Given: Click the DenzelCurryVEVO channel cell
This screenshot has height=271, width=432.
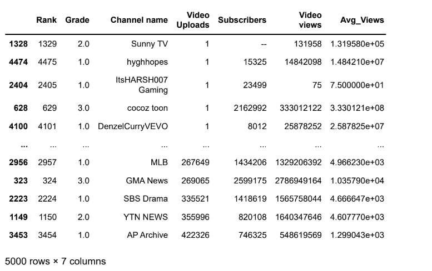Looking at the screenshot, I should point(133,126).
